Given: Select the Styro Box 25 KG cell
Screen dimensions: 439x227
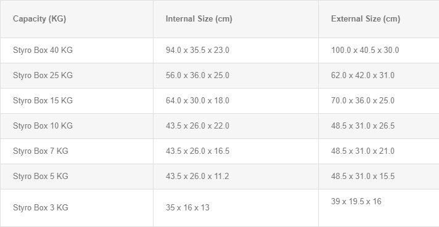Looking at the screenshot, I should [x=76, y=76].
